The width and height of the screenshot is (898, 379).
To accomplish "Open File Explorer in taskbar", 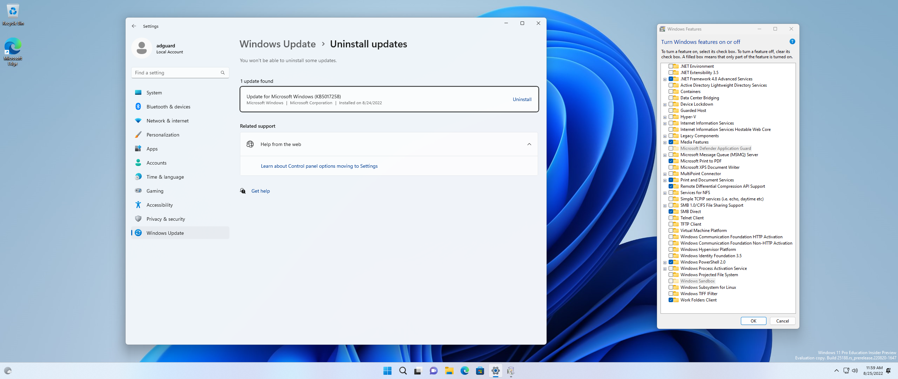I will click(x=449, y=371).
